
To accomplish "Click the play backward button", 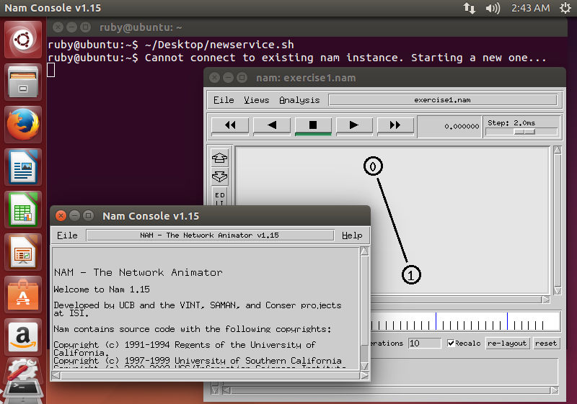I will tap(272, 125).
